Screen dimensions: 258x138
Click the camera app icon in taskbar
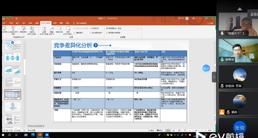pyautogui.click(x=26, y=135)
